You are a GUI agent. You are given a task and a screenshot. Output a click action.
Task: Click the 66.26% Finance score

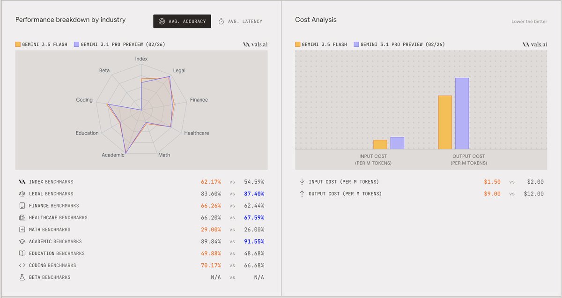211,206
